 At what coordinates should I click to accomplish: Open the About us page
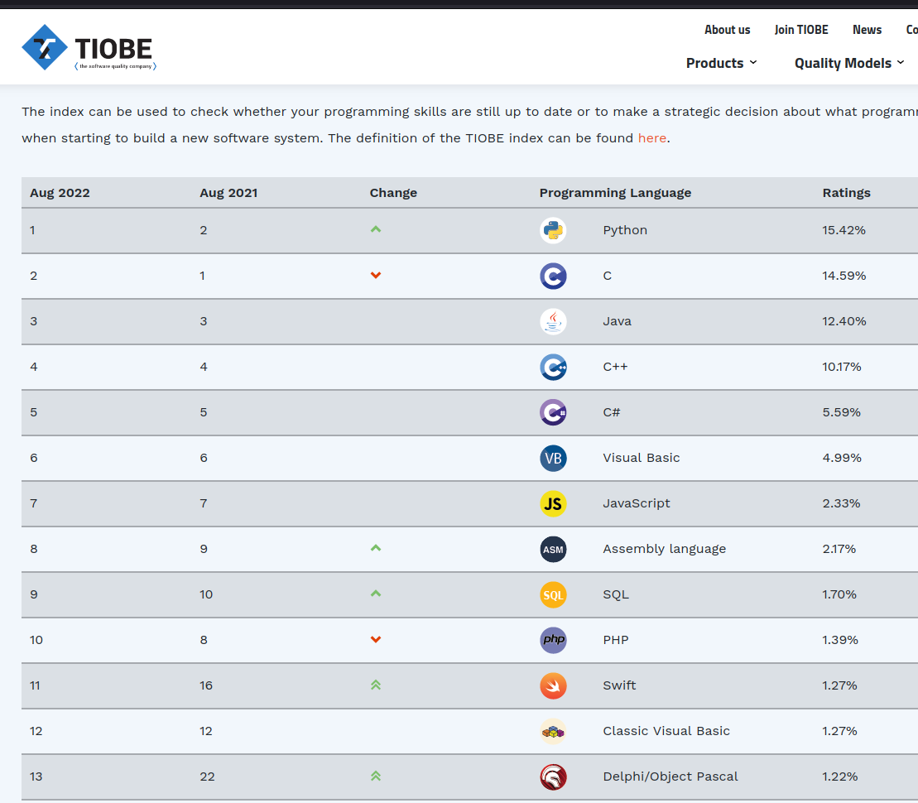[x=727, y=30]
